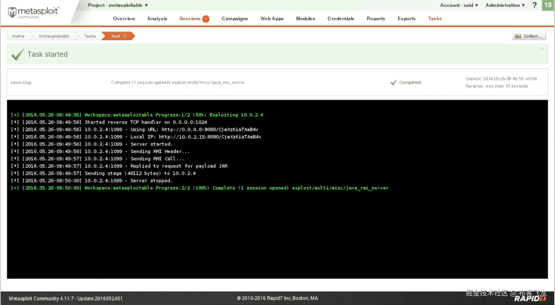Open the Account - zaid dropdown
Image resolution: width=555 pixels, height=305 pixels.
click(459, 5)
